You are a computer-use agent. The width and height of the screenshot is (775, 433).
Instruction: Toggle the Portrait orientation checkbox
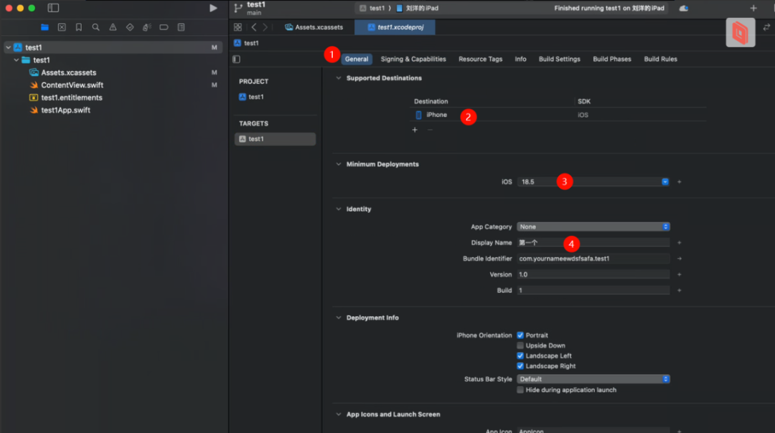[520, 336]
